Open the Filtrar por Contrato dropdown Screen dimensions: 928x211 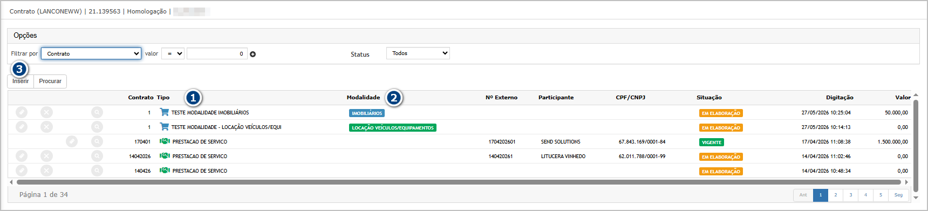click(91, 53)
